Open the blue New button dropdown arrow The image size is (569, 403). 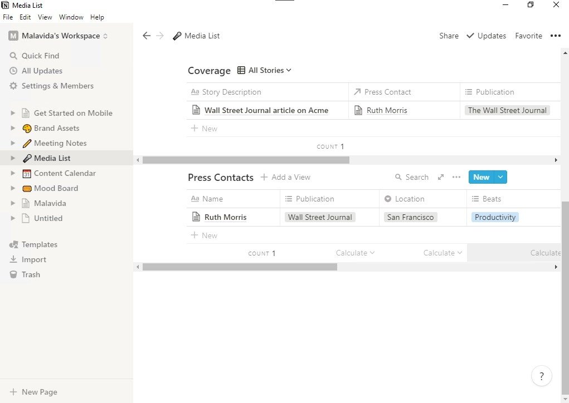[500, 177]
